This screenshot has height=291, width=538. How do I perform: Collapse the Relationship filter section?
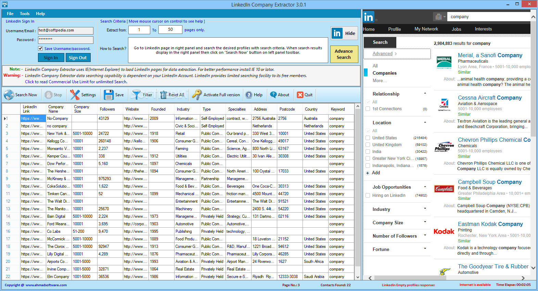[425, 93]
